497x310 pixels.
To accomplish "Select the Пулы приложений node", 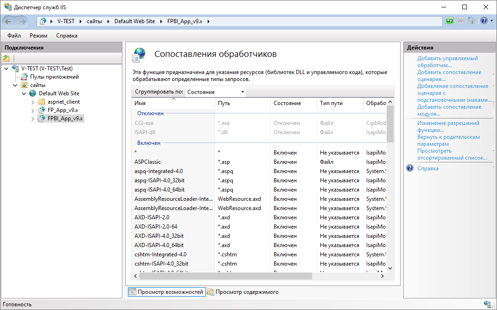I will [54, 77].
